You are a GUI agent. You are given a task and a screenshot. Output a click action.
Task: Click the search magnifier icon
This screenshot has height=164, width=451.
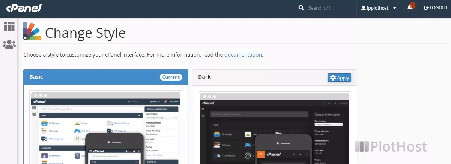pos(301,8)
